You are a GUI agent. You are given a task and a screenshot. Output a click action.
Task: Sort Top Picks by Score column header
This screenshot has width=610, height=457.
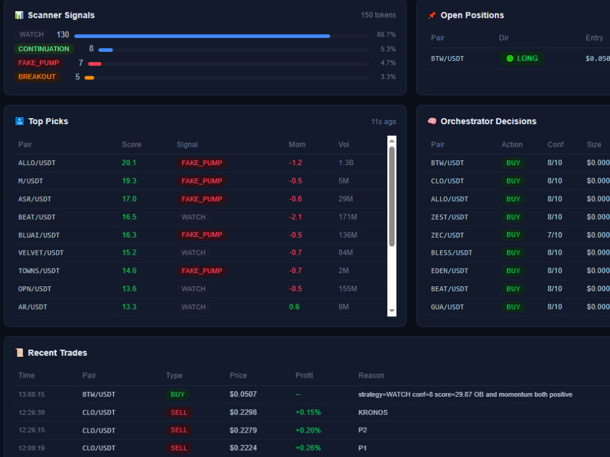point(132,144)
